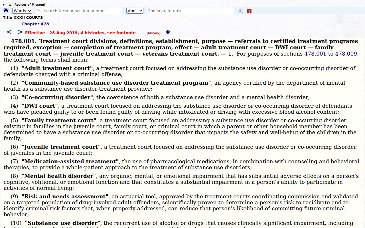Click the home icon
Viewport: 365px width, 228px height.
[x=6, y=11]
